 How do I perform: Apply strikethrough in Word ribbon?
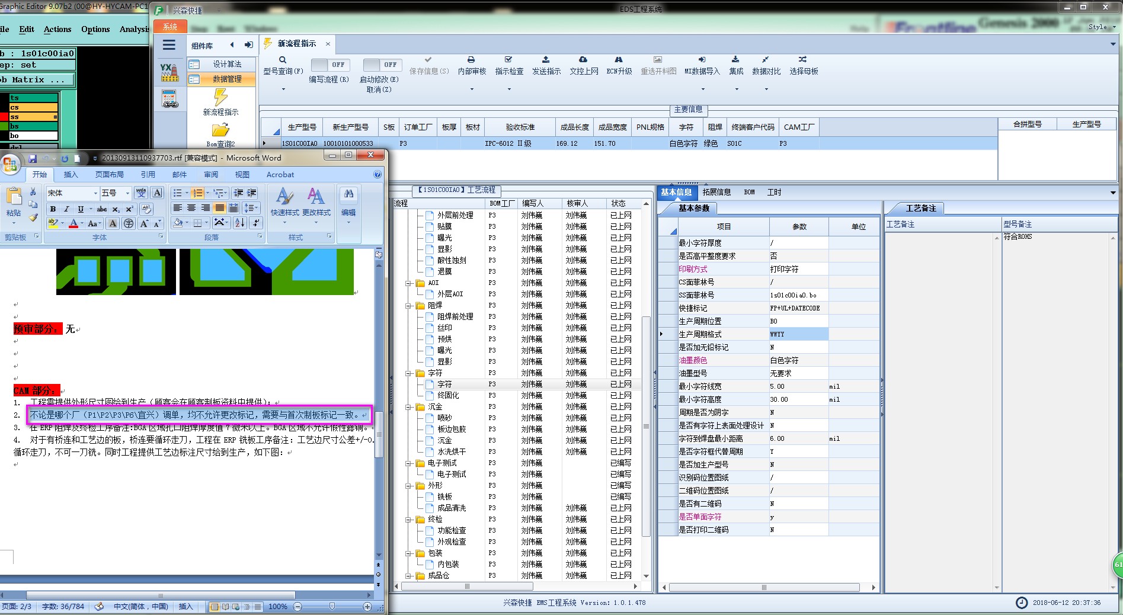pos(102,209)
